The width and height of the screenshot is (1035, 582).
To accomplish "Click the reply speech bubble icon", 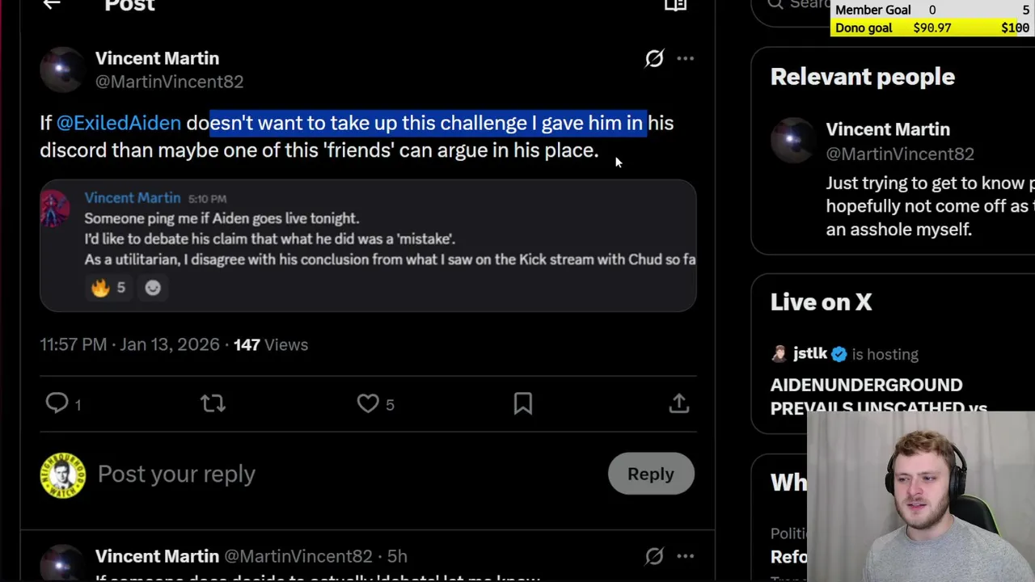I will coord(57,403).
